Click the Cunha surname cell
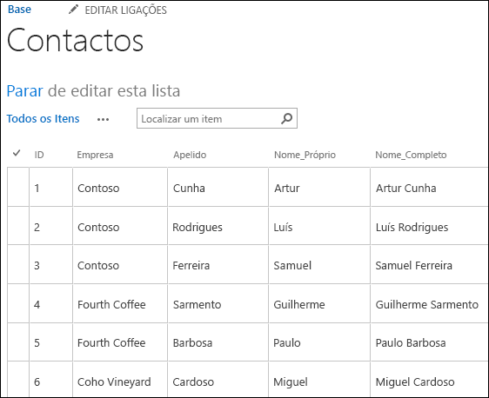The height and width of the screenshot is (398, 489). tap(218, 187)
